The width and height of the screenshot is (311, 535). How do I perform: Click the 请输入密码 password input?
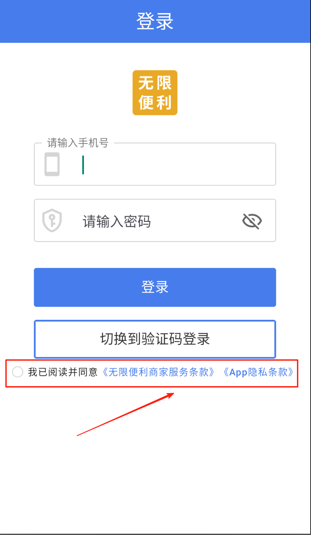155,220
